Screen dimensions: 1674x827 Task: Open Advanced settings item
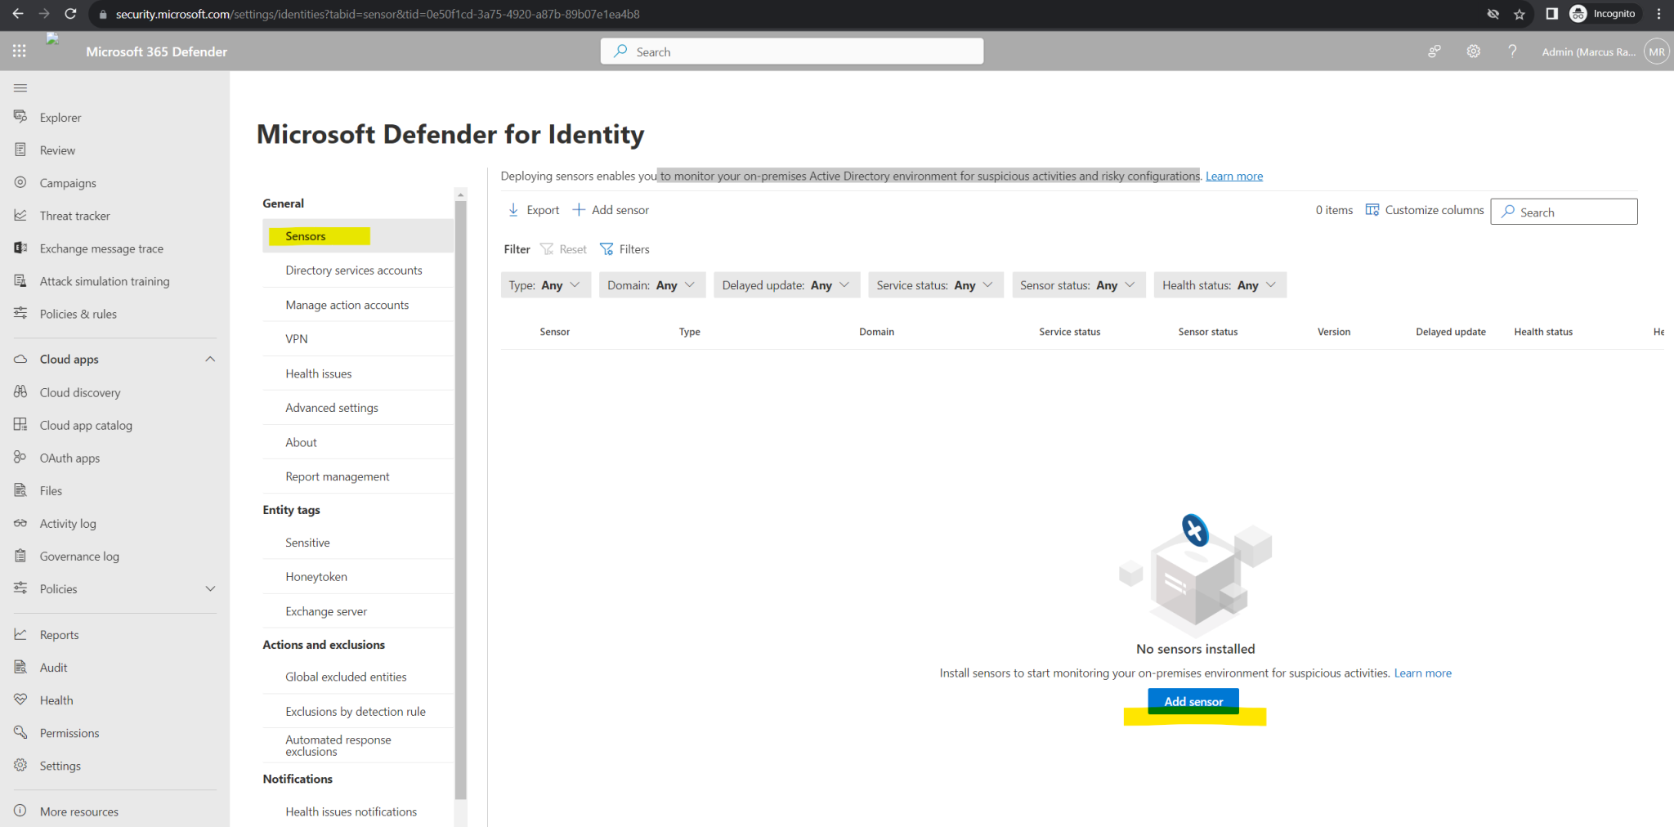click(358, 408)
